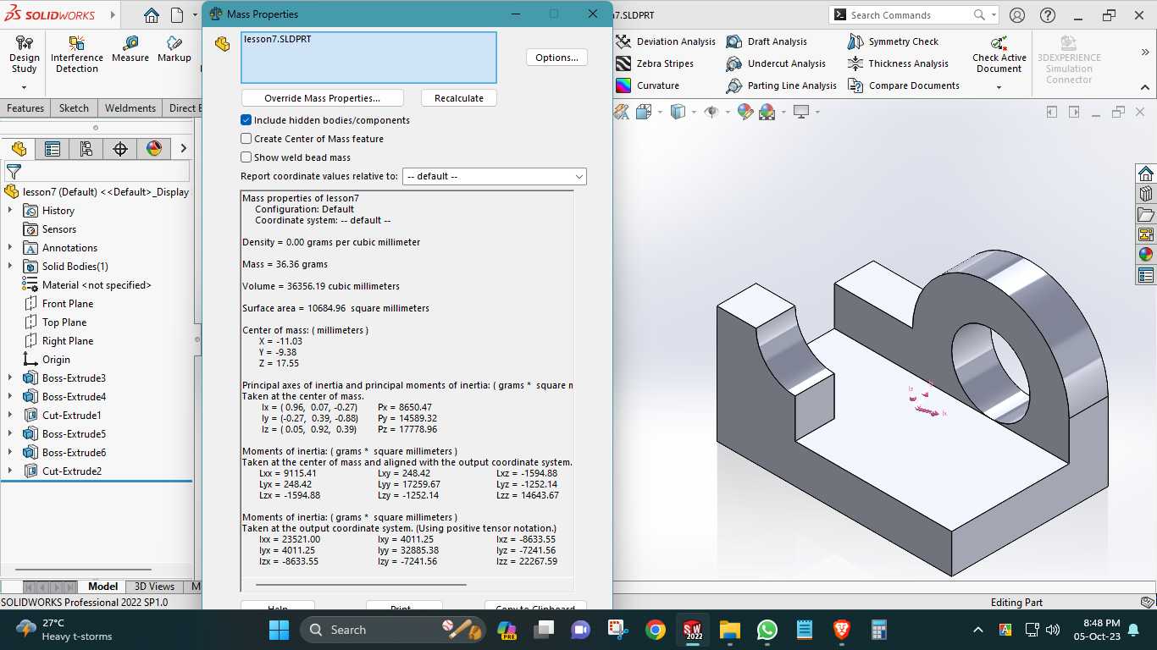Show more manager tabs arrow
This screenshot has height=650, width=1157.
coord(182,149)
